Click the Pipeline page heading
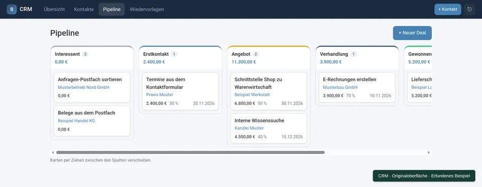The width and height of the screenshot is (482, 187). click(65, 33)
